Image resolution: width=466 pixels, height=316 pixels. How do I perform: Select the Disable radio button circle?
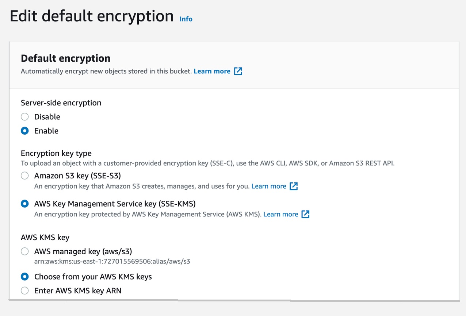point(24,117)
